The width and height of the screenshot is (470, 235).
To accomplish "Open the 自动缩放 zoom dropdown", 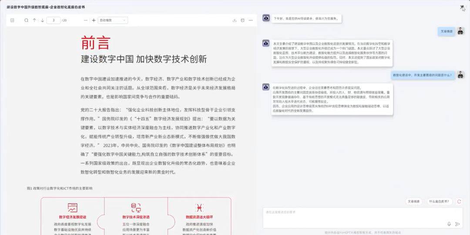I will 113,20.
